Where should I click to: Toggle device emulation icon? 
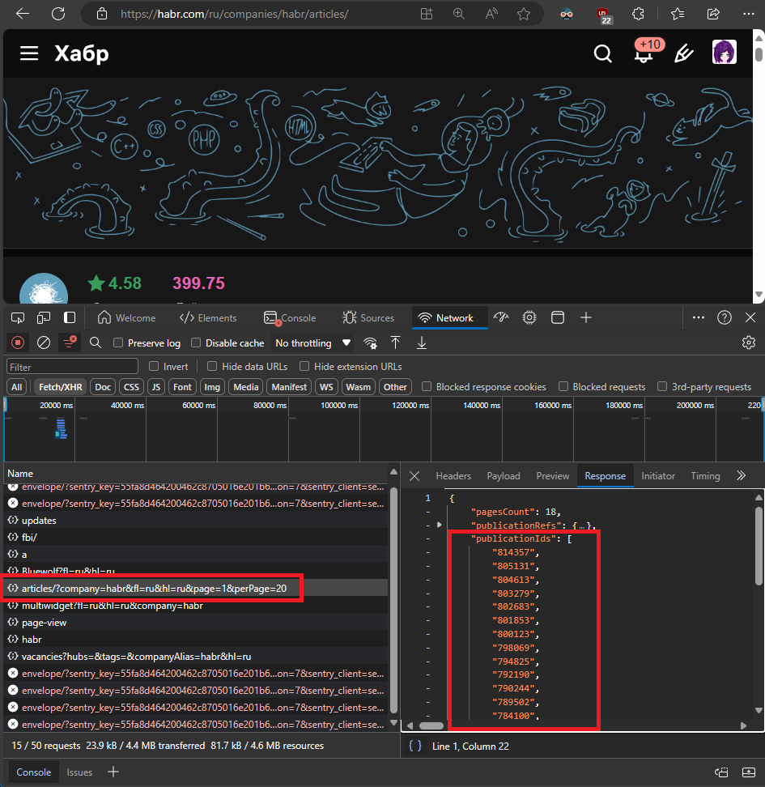[44, 317]
